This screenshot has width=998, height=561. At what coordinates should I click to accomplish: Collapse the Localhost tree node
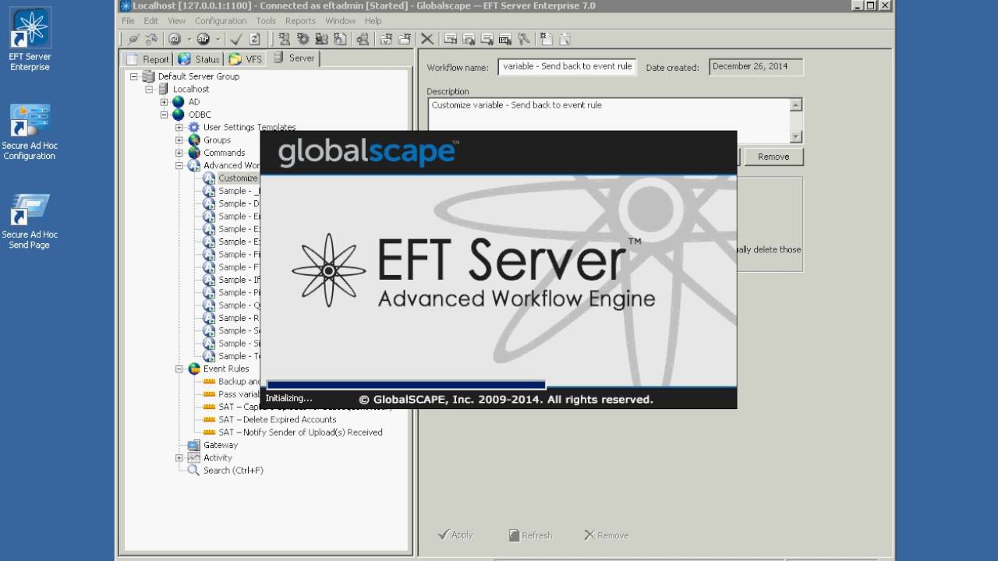coord(149,89)
